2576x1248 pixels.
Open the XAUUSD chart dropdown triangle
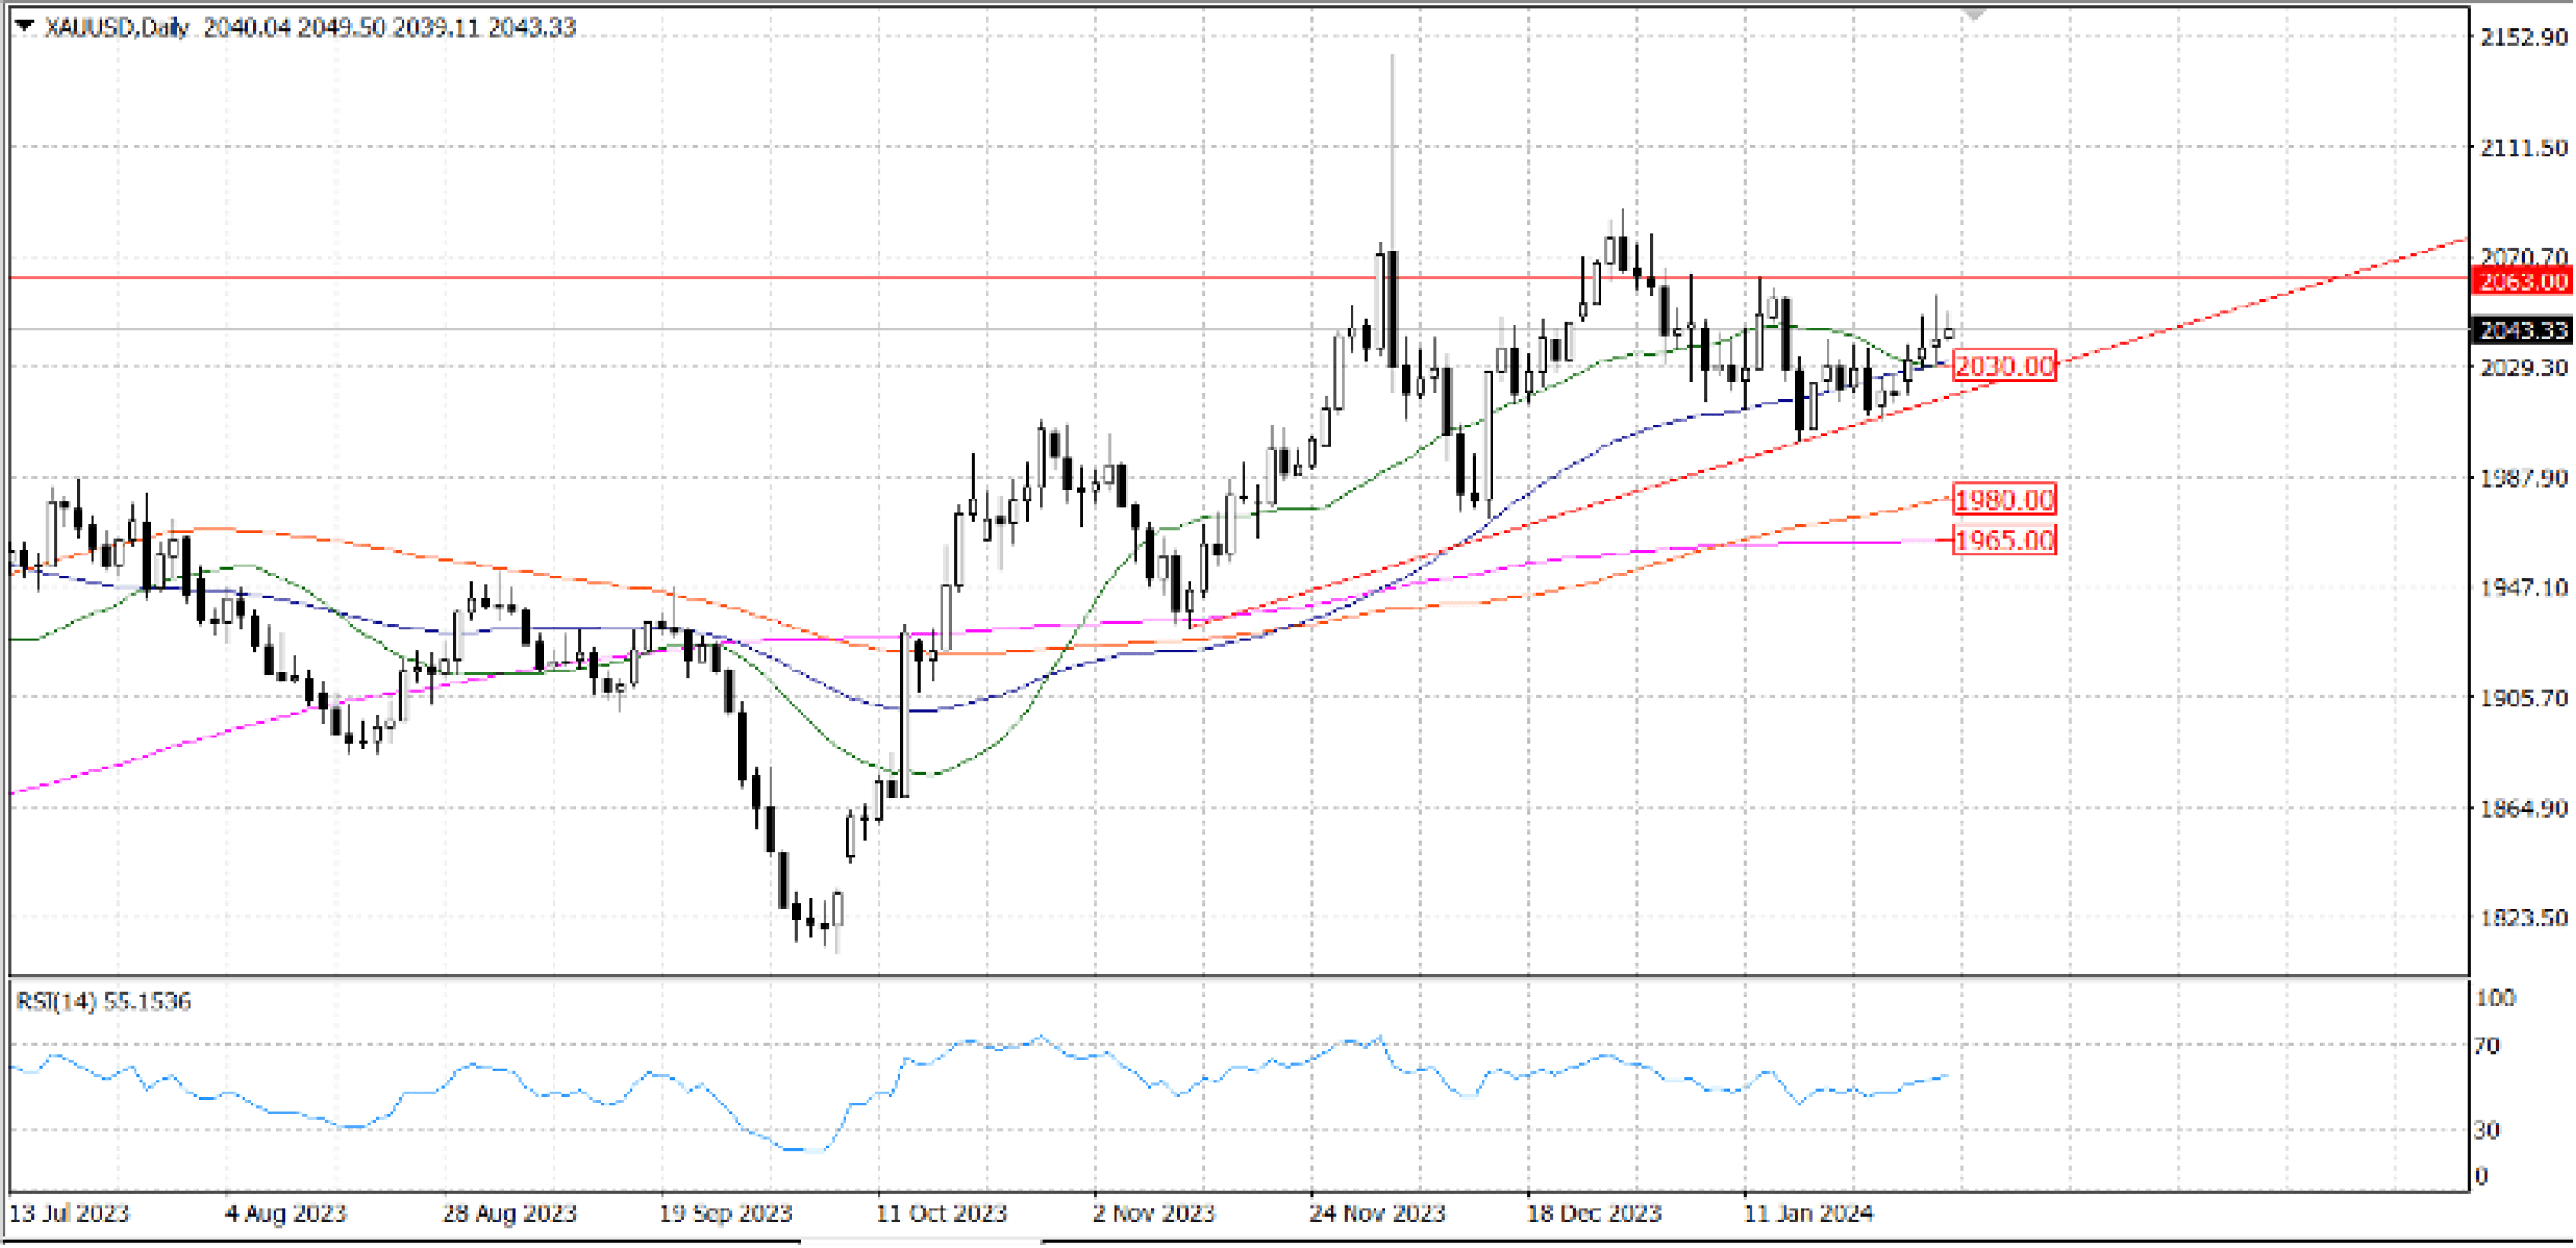point(24,27)
